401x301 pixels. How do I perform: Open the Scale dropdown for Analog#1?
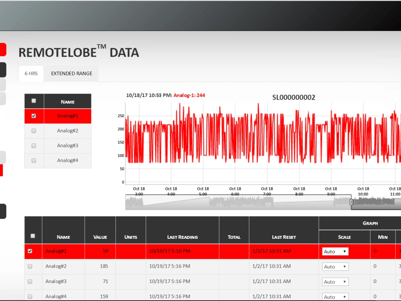(x=335, y=252)
